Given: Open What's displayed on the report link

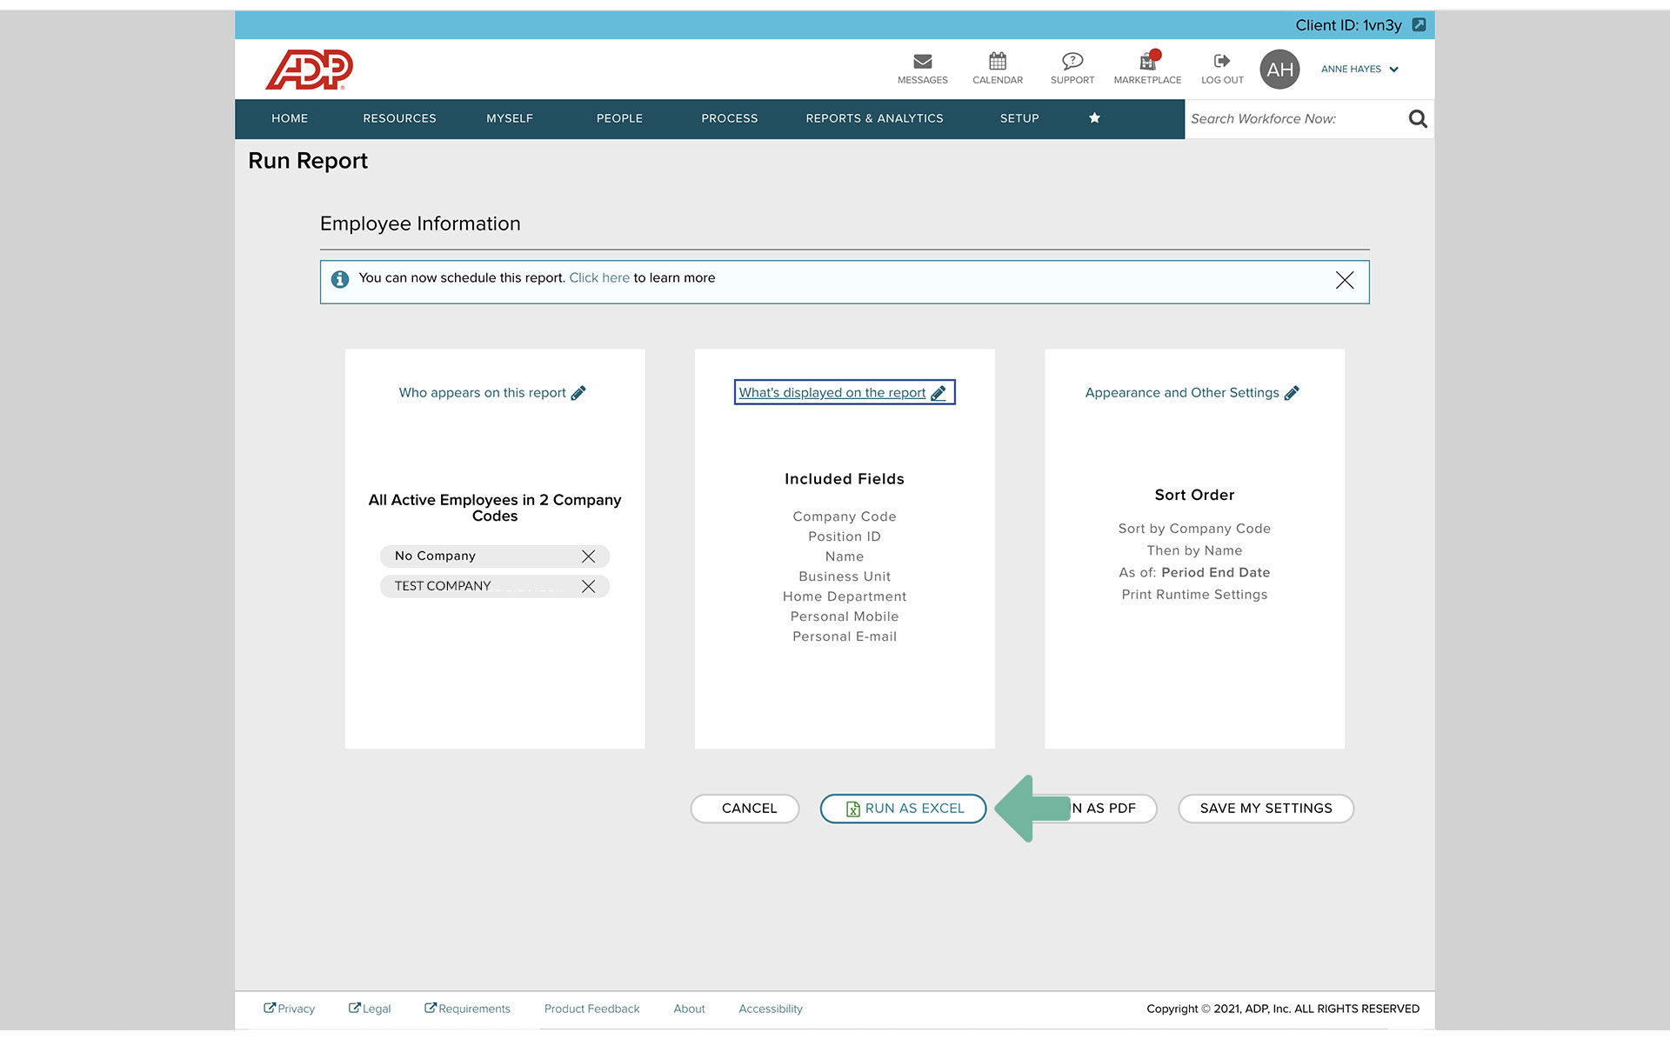Looking at the screenshot, I should [x=832, y=393].
